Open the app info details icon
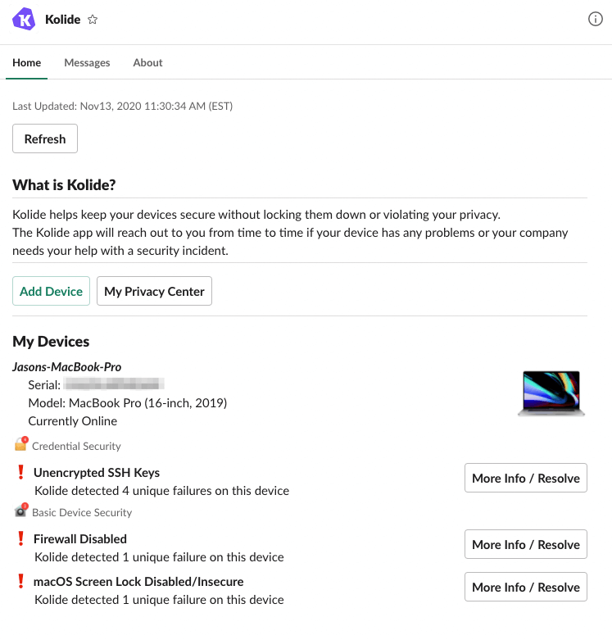This screenshot has width=612, height=640. click(596, 20)
